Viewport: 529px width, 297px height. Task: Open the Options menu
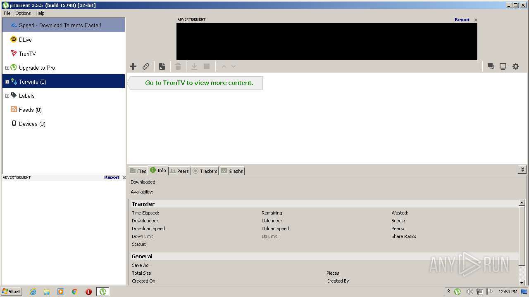[23, 13]
